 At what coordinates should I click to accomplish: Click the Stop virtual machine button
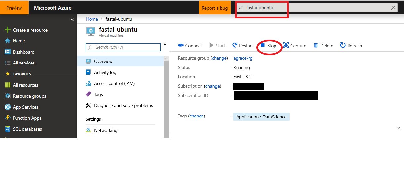[x=269, y=46]
